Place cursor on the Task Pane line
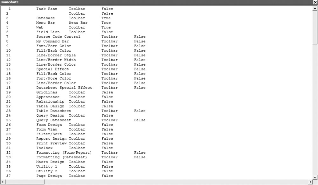 (x=47, y=9)
